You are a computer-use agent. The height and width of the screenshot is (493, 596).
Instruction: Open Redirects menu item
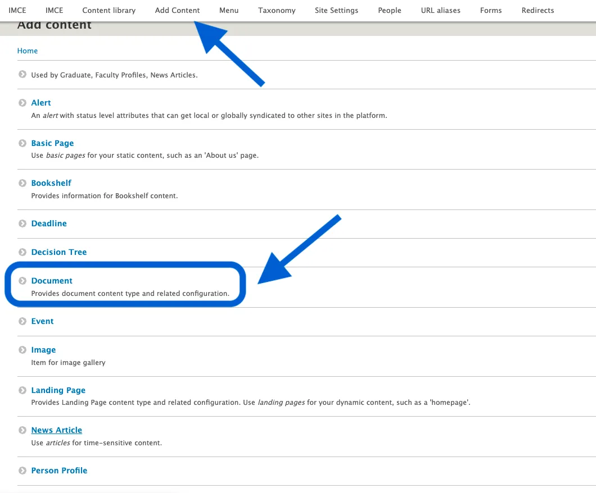[x=538, y=10]
